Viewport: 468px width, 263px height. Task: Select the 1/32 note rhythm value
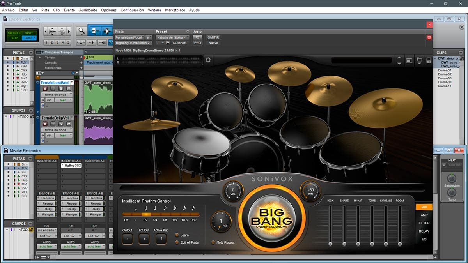(195, 214)
